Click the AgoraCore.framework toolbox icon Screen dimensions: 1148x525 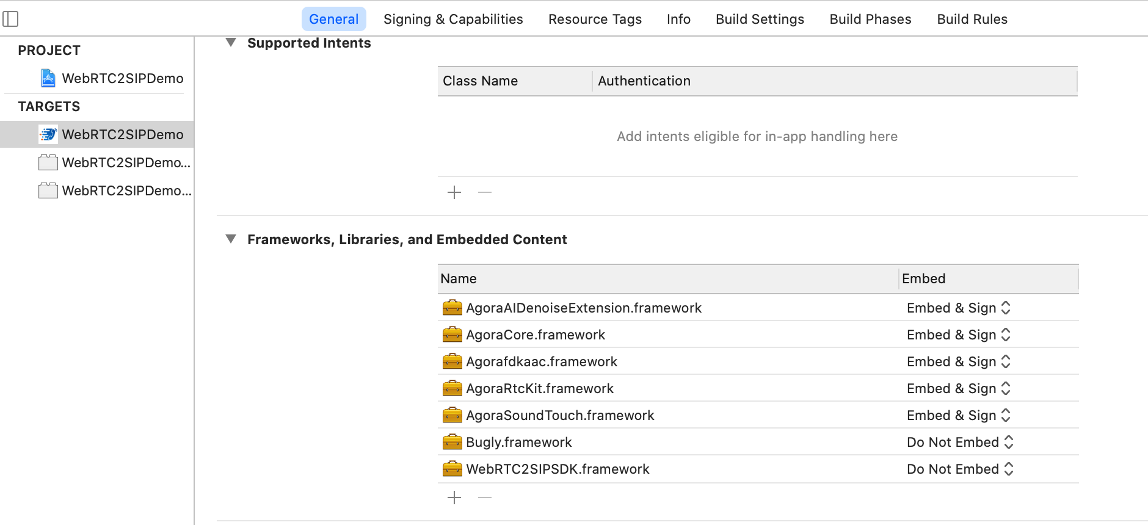[452, 335]
